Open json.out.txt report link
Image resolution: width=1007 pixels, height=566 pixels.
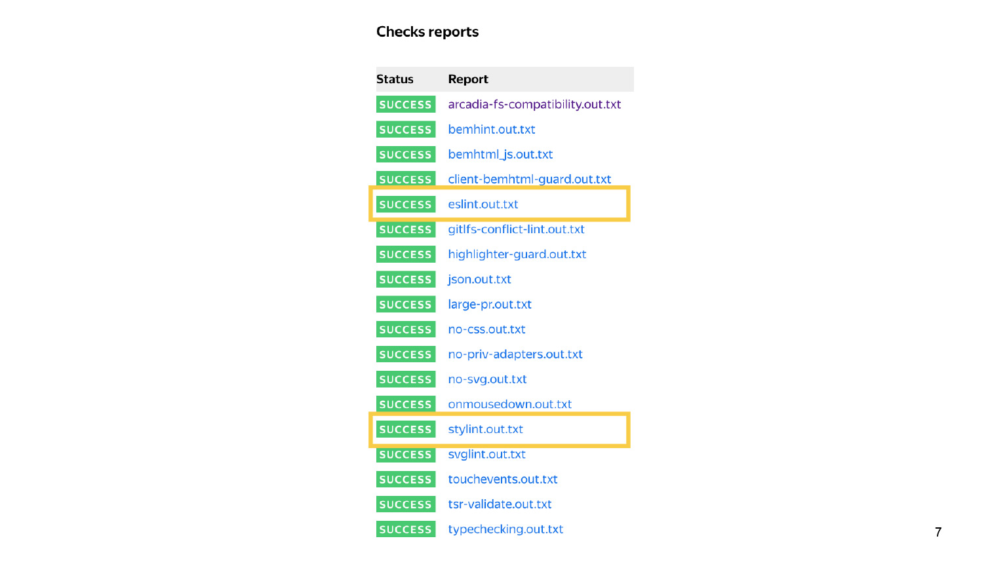coord(479,280)
